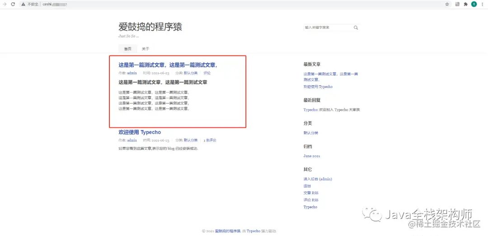
Task: Click author admin under first test article
Action: (132, 73)
